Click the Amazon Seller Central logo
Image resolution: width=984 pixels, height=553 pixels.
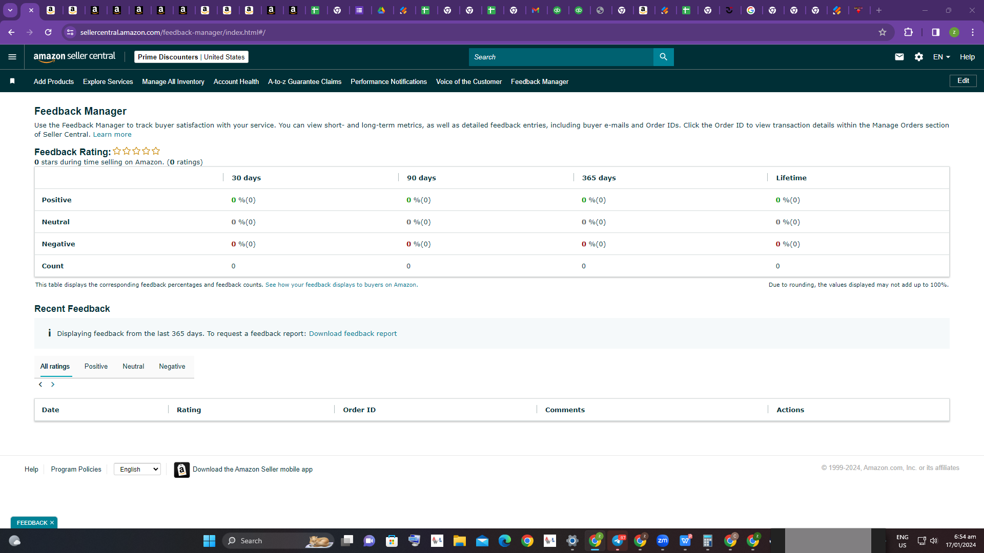(x=74, y=57)
